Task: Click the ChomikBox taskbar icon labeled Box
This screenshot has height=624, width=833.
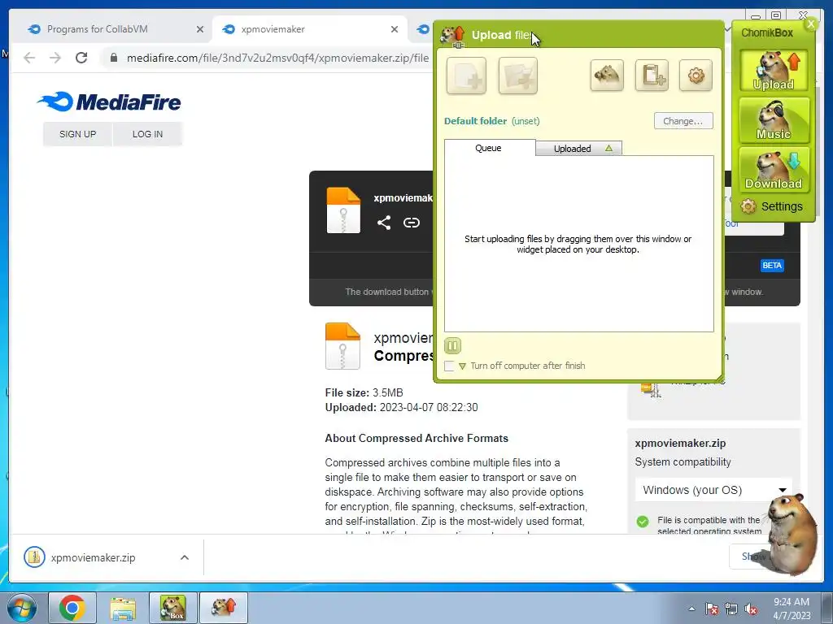Action: 173,608
